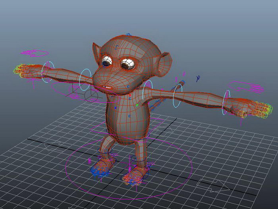
Task: Select the cyan ring at the right-side wrist
Action: pos(226,102)
